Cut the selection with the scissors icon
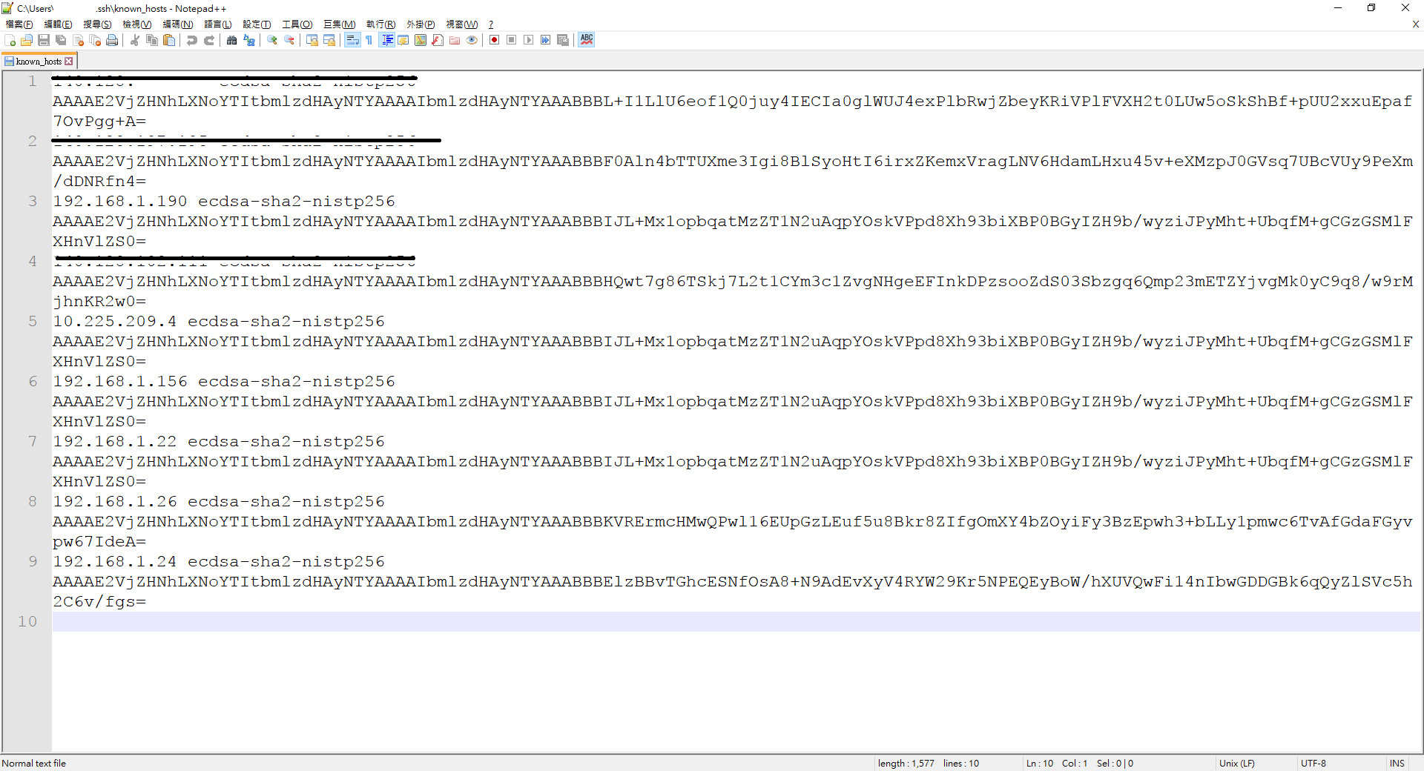 135,40
